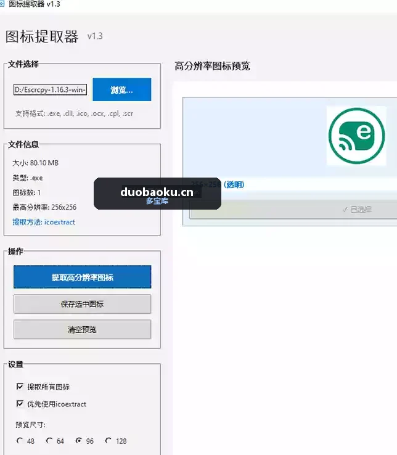
Task: Open the 浏览... browse button
Action: point(122,89)
